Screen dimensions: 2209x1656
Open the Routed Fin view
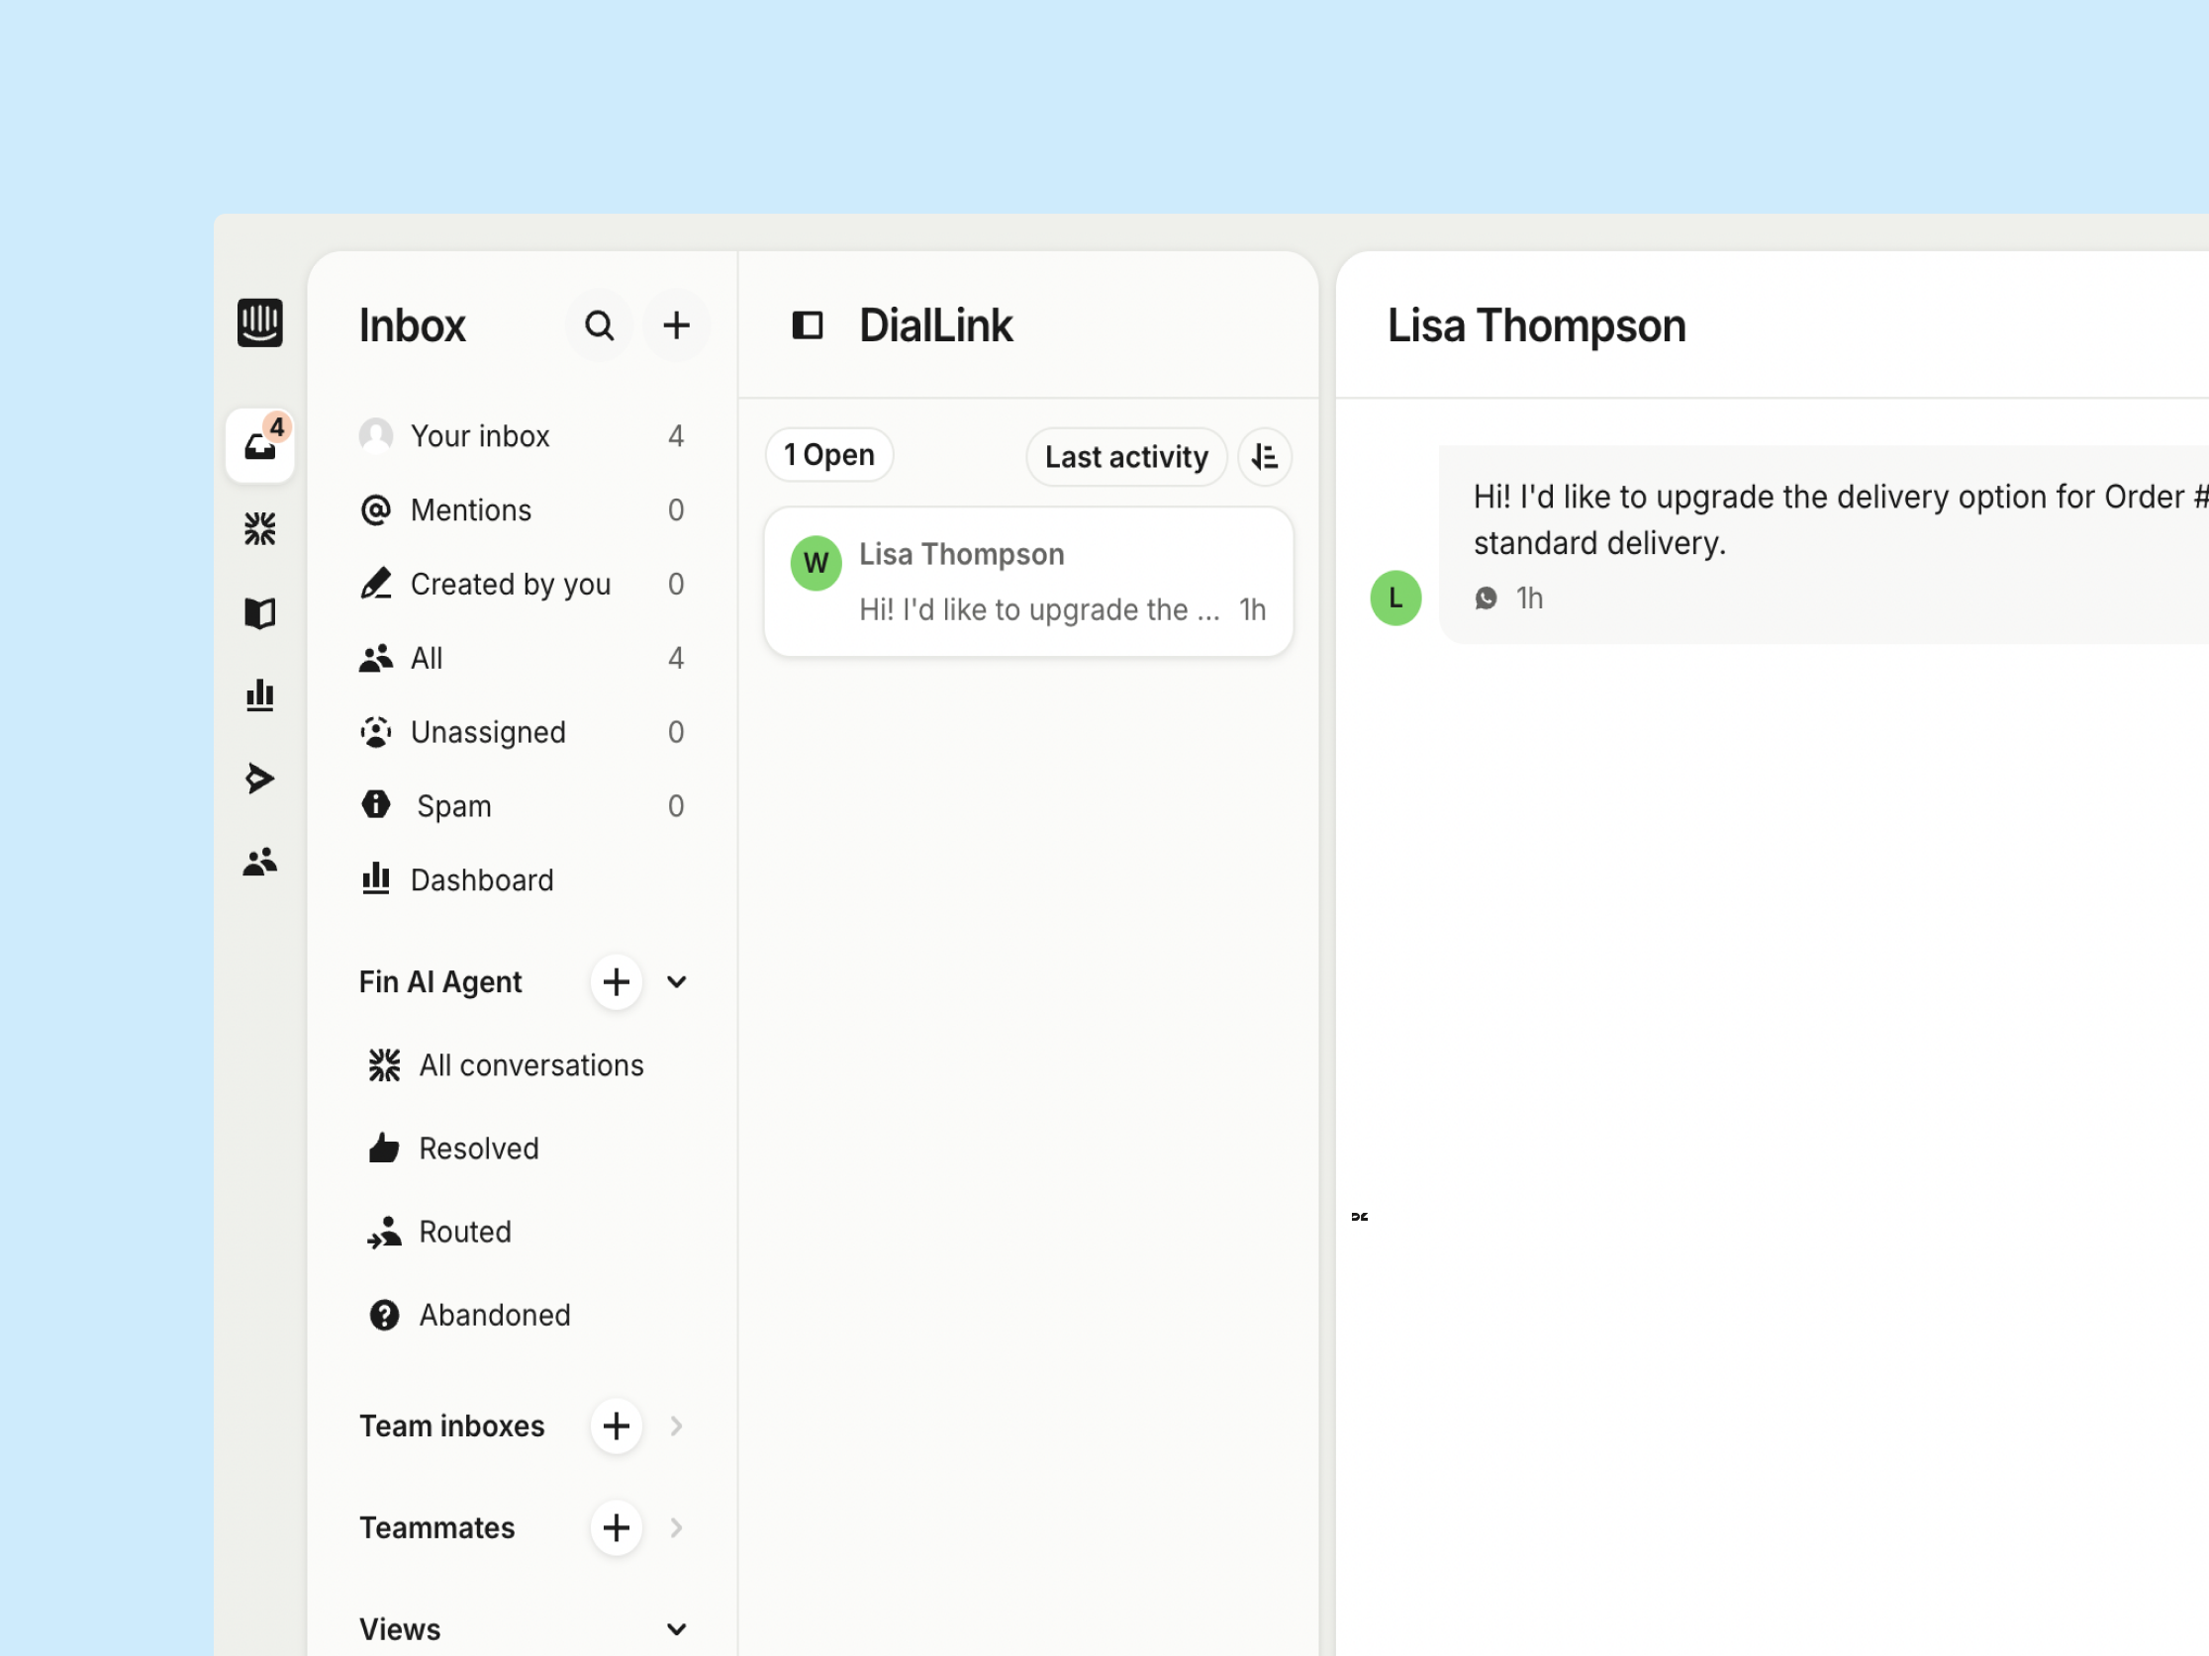pyautogui.click(x=523, y=1233)
